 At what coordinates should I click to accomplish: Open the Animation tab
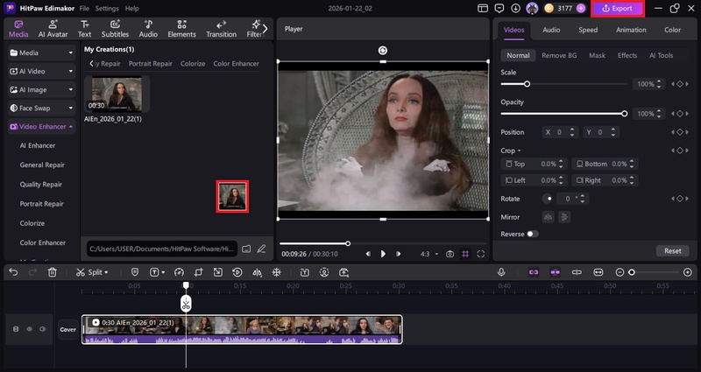pos(631,30)
